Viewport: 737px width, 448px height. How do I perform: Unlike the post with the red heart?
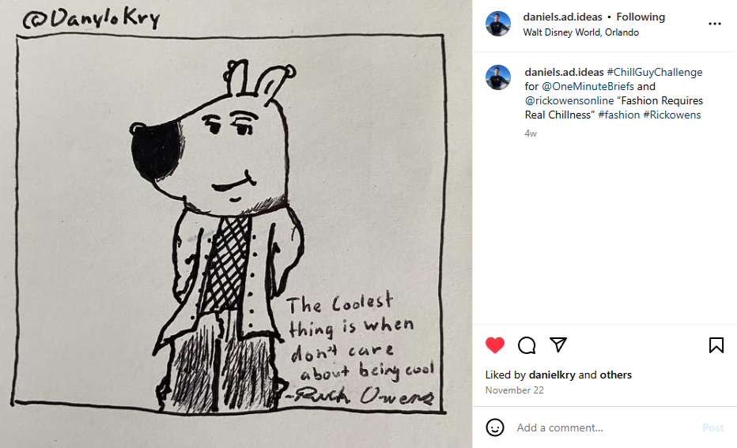(494, 345)
